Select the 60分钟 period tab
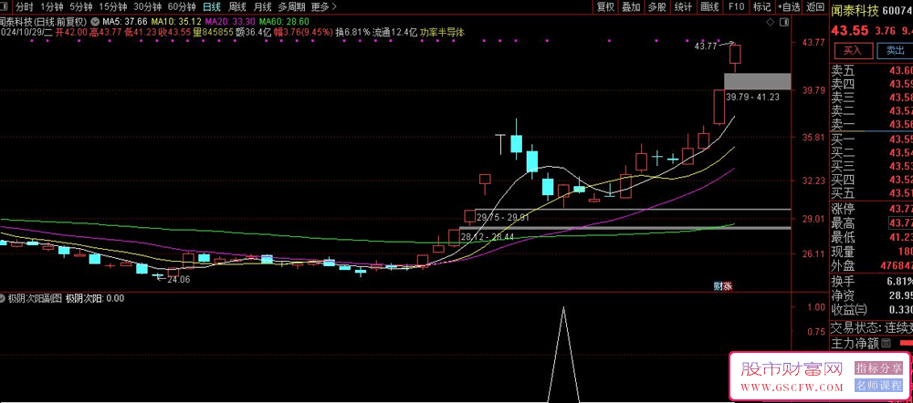 click(x=182, y=7)
